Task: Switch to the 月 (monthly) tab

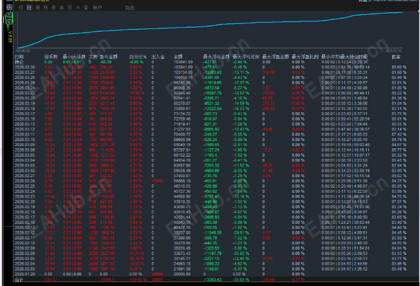Action: [45, 8]
